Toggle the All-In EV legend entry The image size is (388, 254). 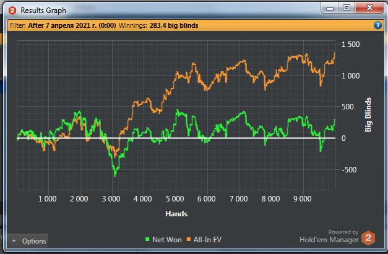pyautogui.click(x=204, y=239)
